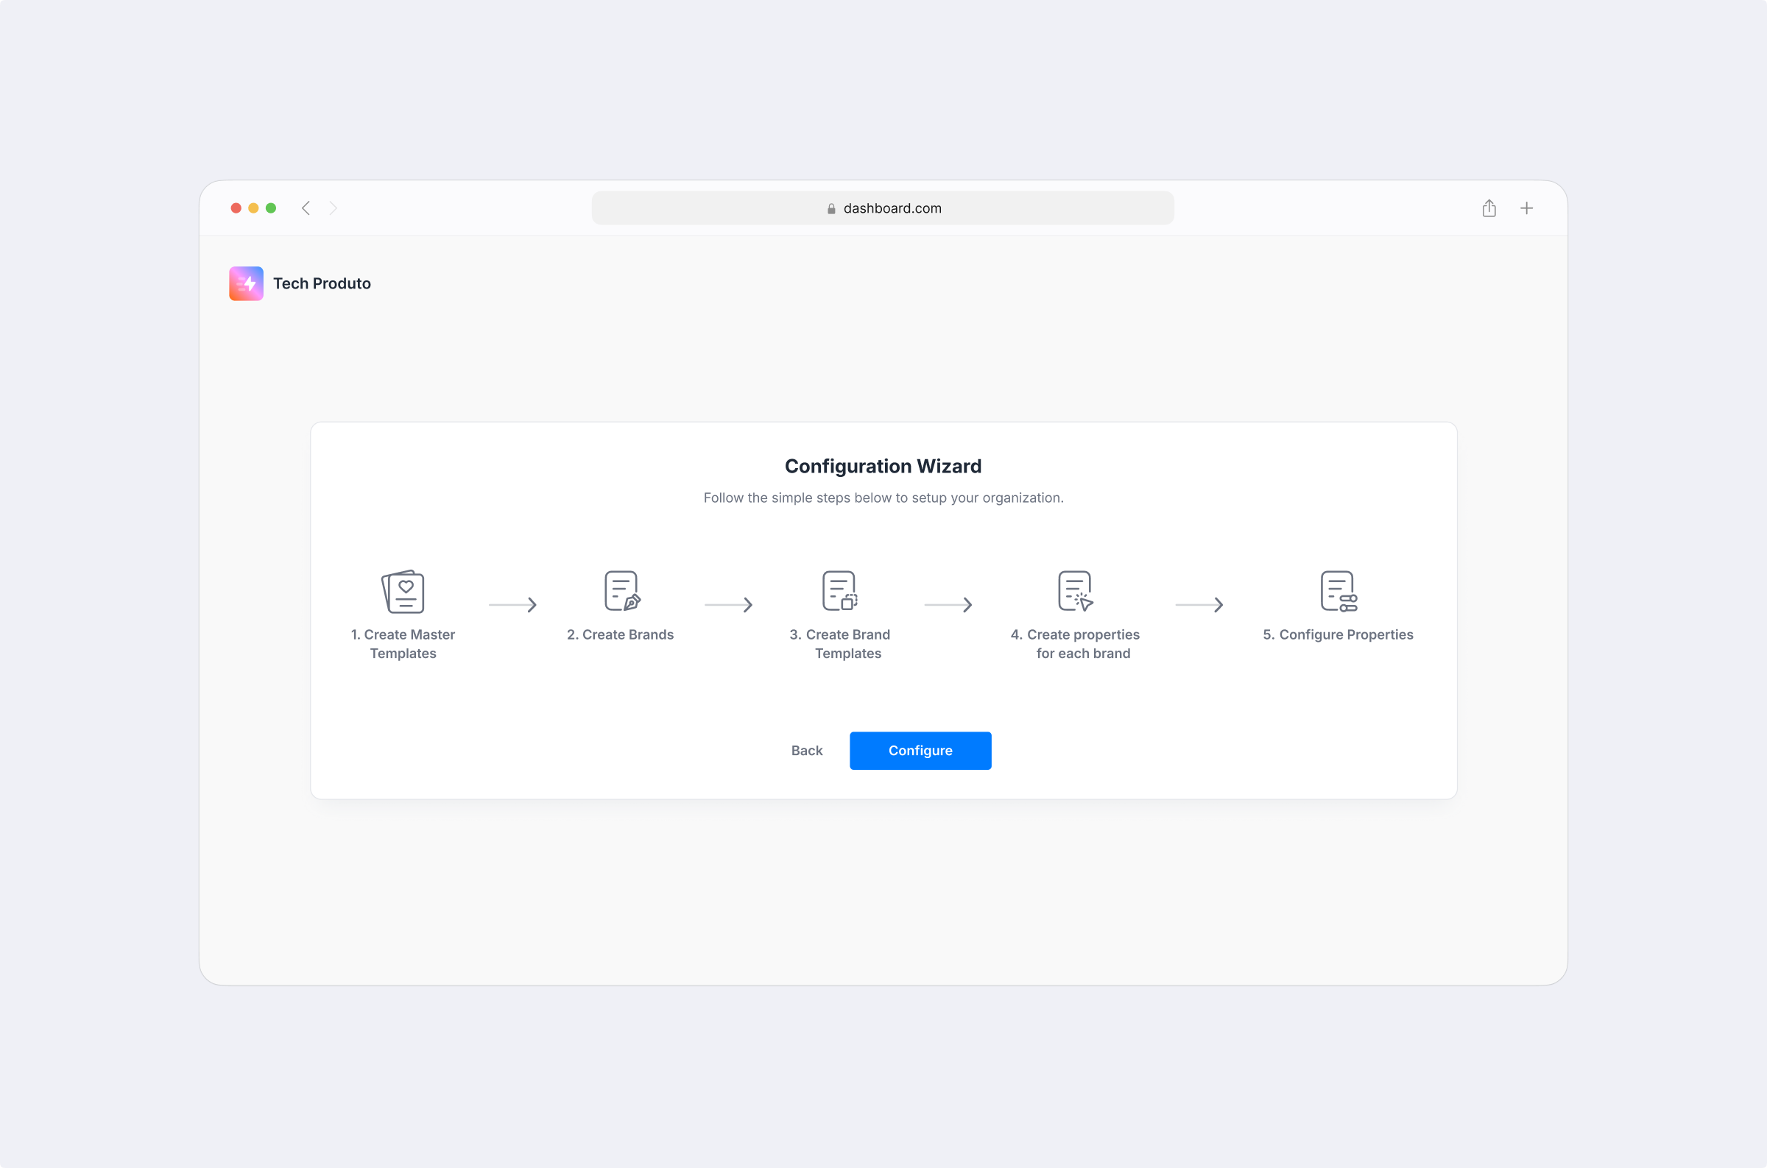Screen dimensions: 1767x1168
Task: Select the Create properties for each brand icon
Action: point(1073,590)
